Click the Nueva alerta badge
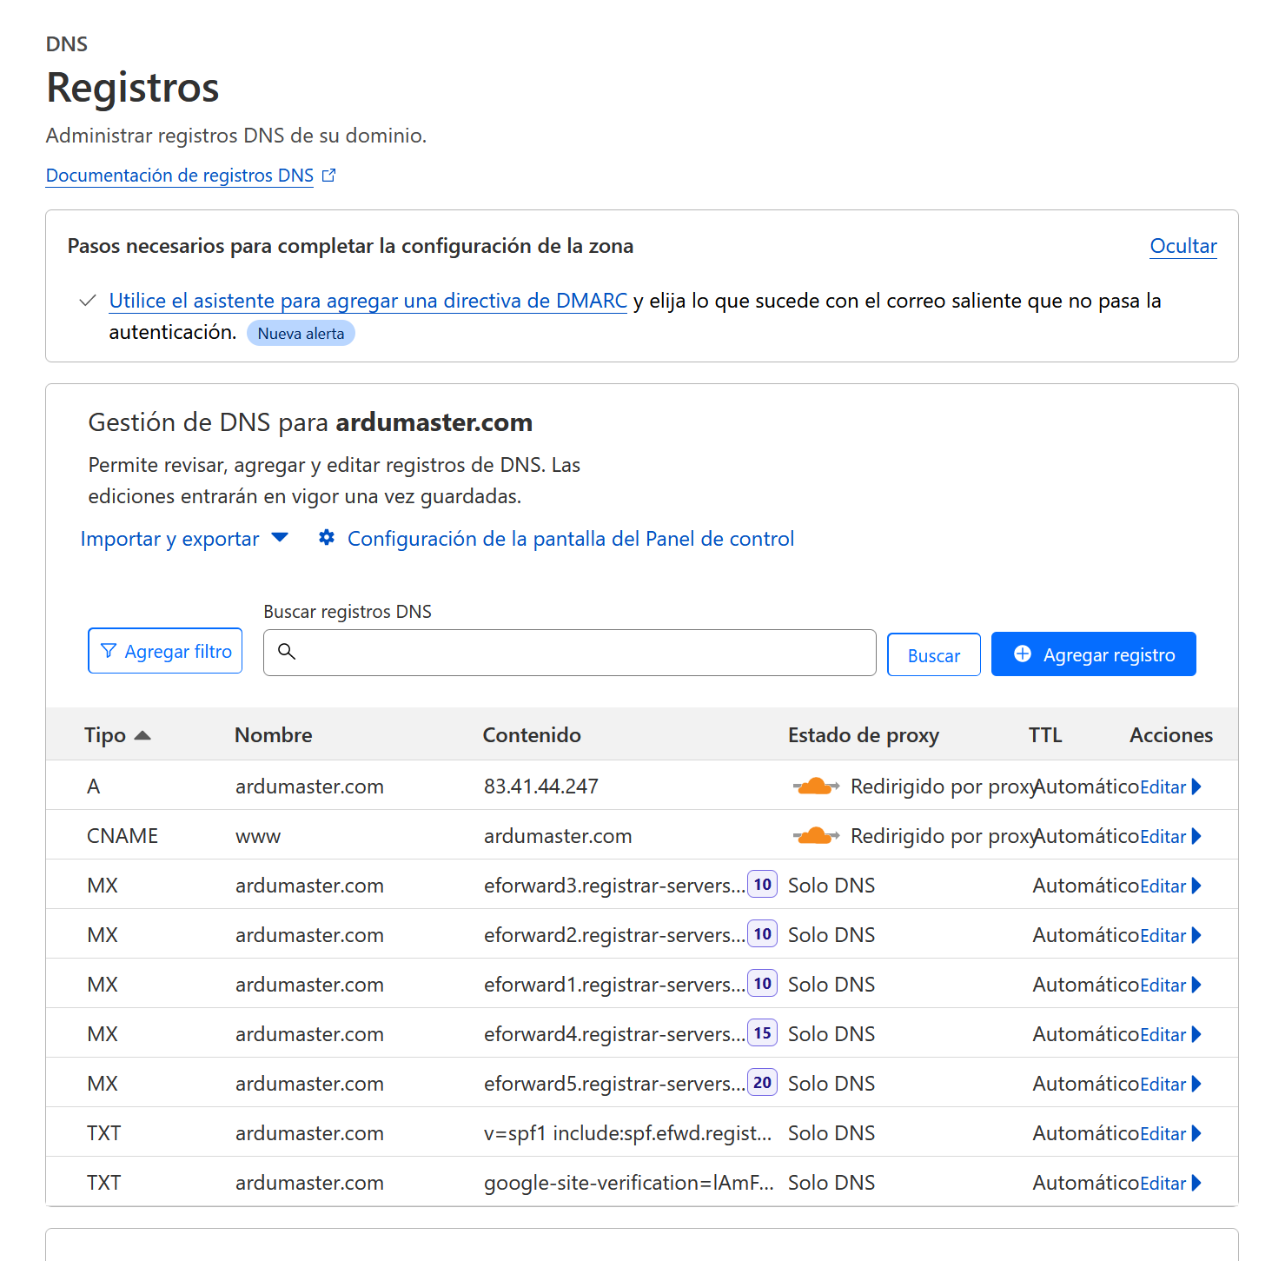 pos(301,333)
